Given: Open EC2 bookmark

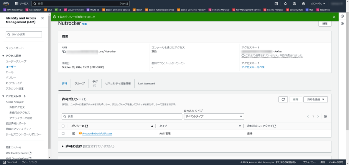Looking at the screenshot, I should click(x=48, y=10).
